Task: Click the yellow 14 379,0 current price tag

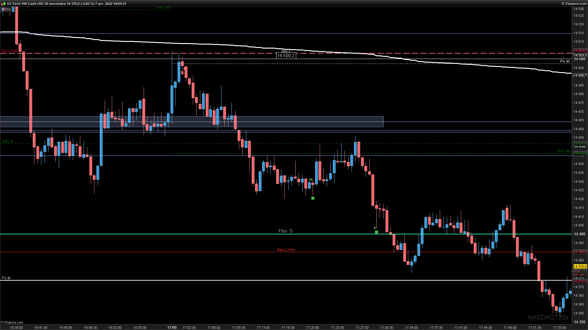Action: 580,267
